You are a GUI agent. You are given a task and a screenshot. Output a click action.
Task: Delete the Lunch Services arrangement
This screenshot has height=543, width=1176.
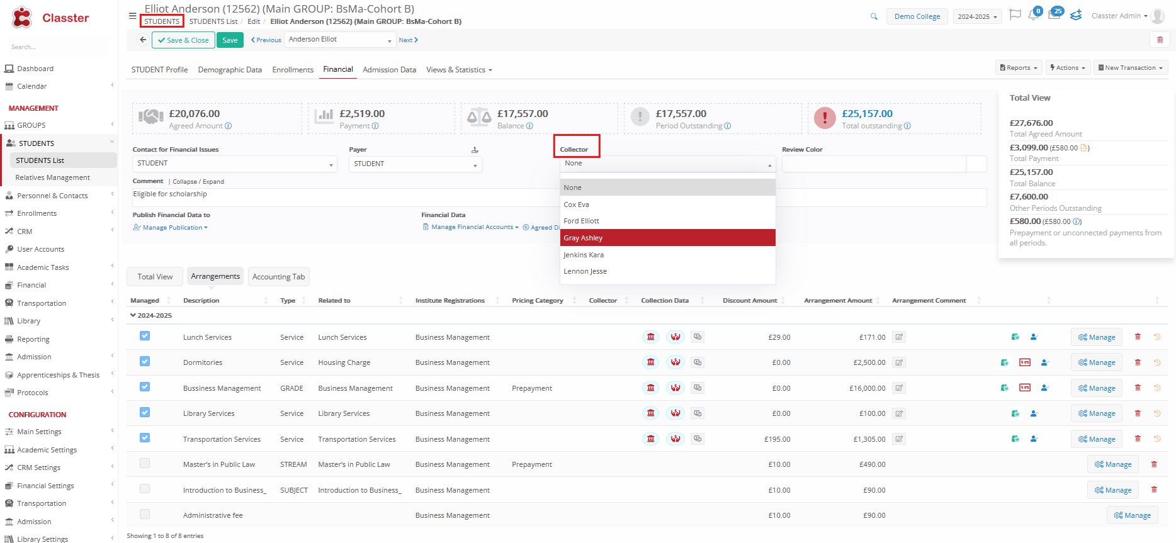(x=1138, y=337)
